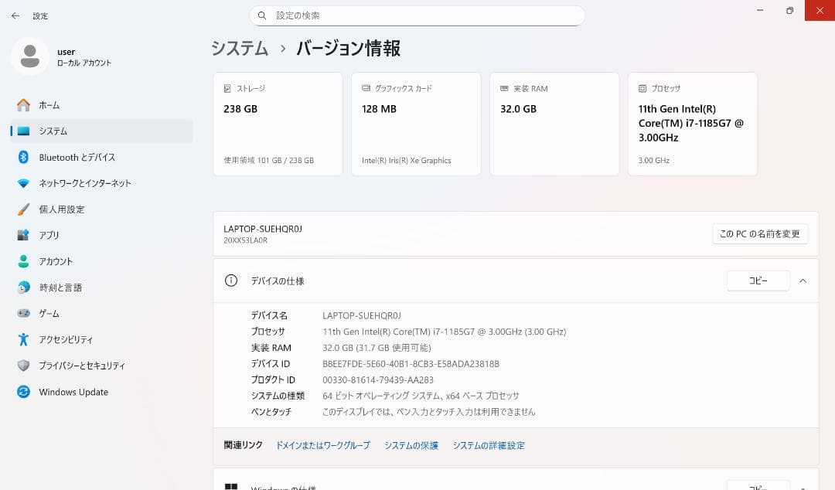Click この PC の名前を変更 button
The height and width of the screenshot is (490, 835).
758,233
